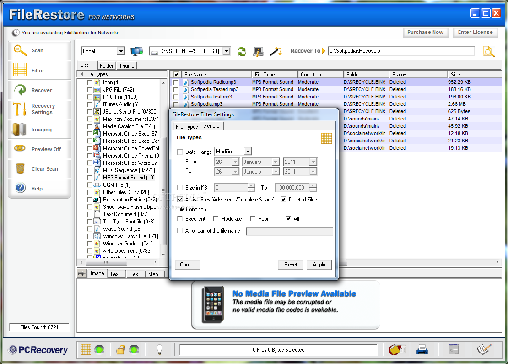This screenshot has width=508, height=364.
Task: Enable the Size in KB checkbox
Action: click(180, 187)
